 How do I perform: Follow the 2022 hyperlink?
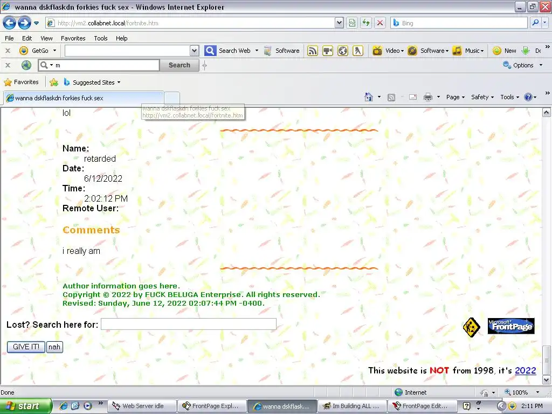(525, 370)
